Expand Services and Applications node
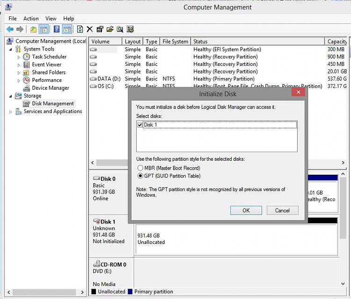This screenshot has height=299, width=351. (10, 112)
